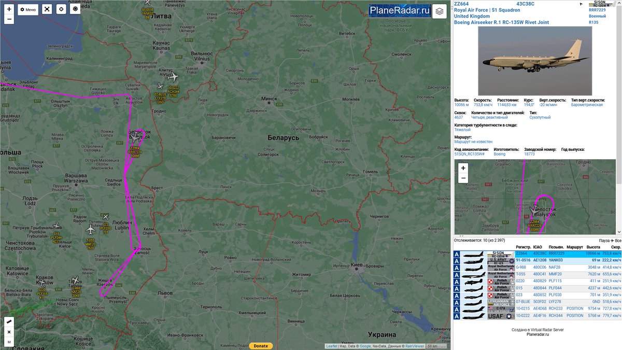Center map using the crosshair icon

(x=61, y=9)
